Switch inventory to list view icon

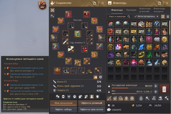tap(168, 17)
